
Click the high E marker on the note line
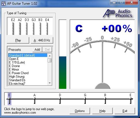(131, 99)
